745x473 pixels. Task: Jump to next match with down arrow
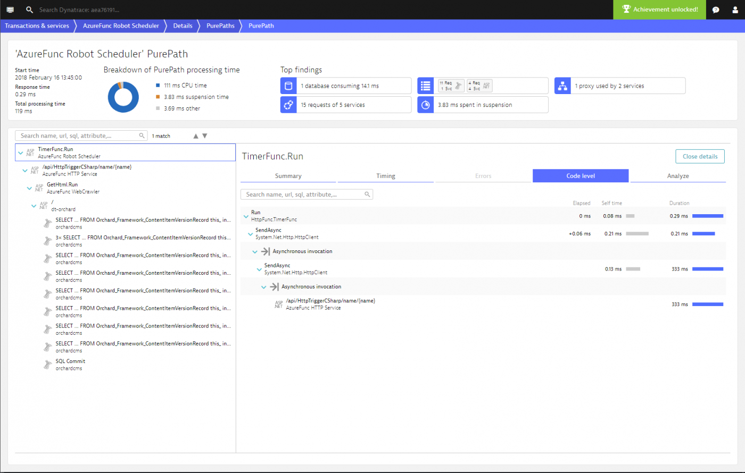click(205, 136)
